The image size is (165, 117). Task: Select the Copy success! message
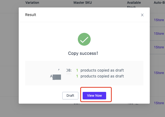(x=83, y=53)
